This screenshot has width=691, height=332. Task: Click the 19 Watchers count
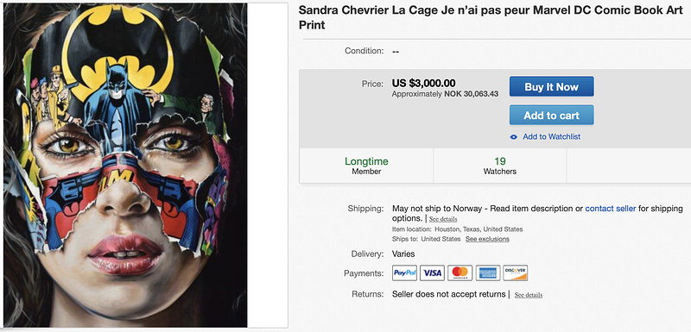500,166
